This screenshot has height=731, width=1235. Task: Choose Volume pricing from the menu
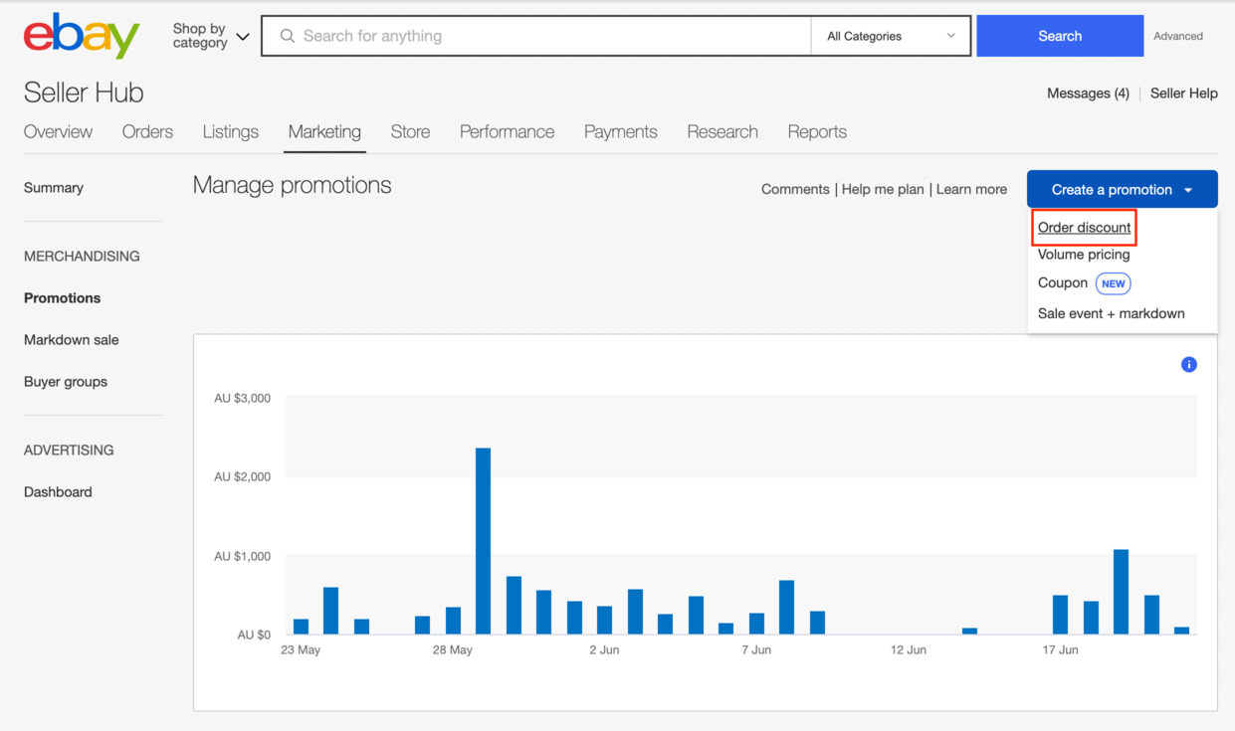pyautogui.click(x=1084, y=255)
